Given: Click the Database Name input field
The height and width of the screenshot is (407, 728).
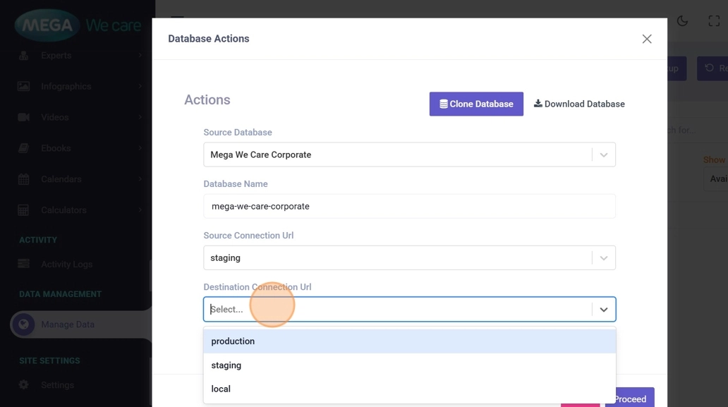Looking at the screenshot, I should point(409,207).
